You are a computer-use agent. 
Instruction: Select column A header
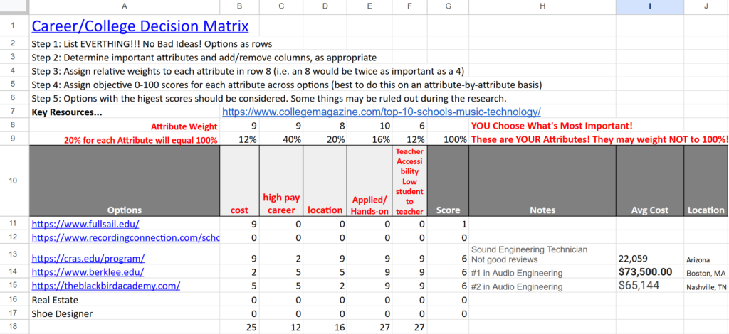coord(124,6)
